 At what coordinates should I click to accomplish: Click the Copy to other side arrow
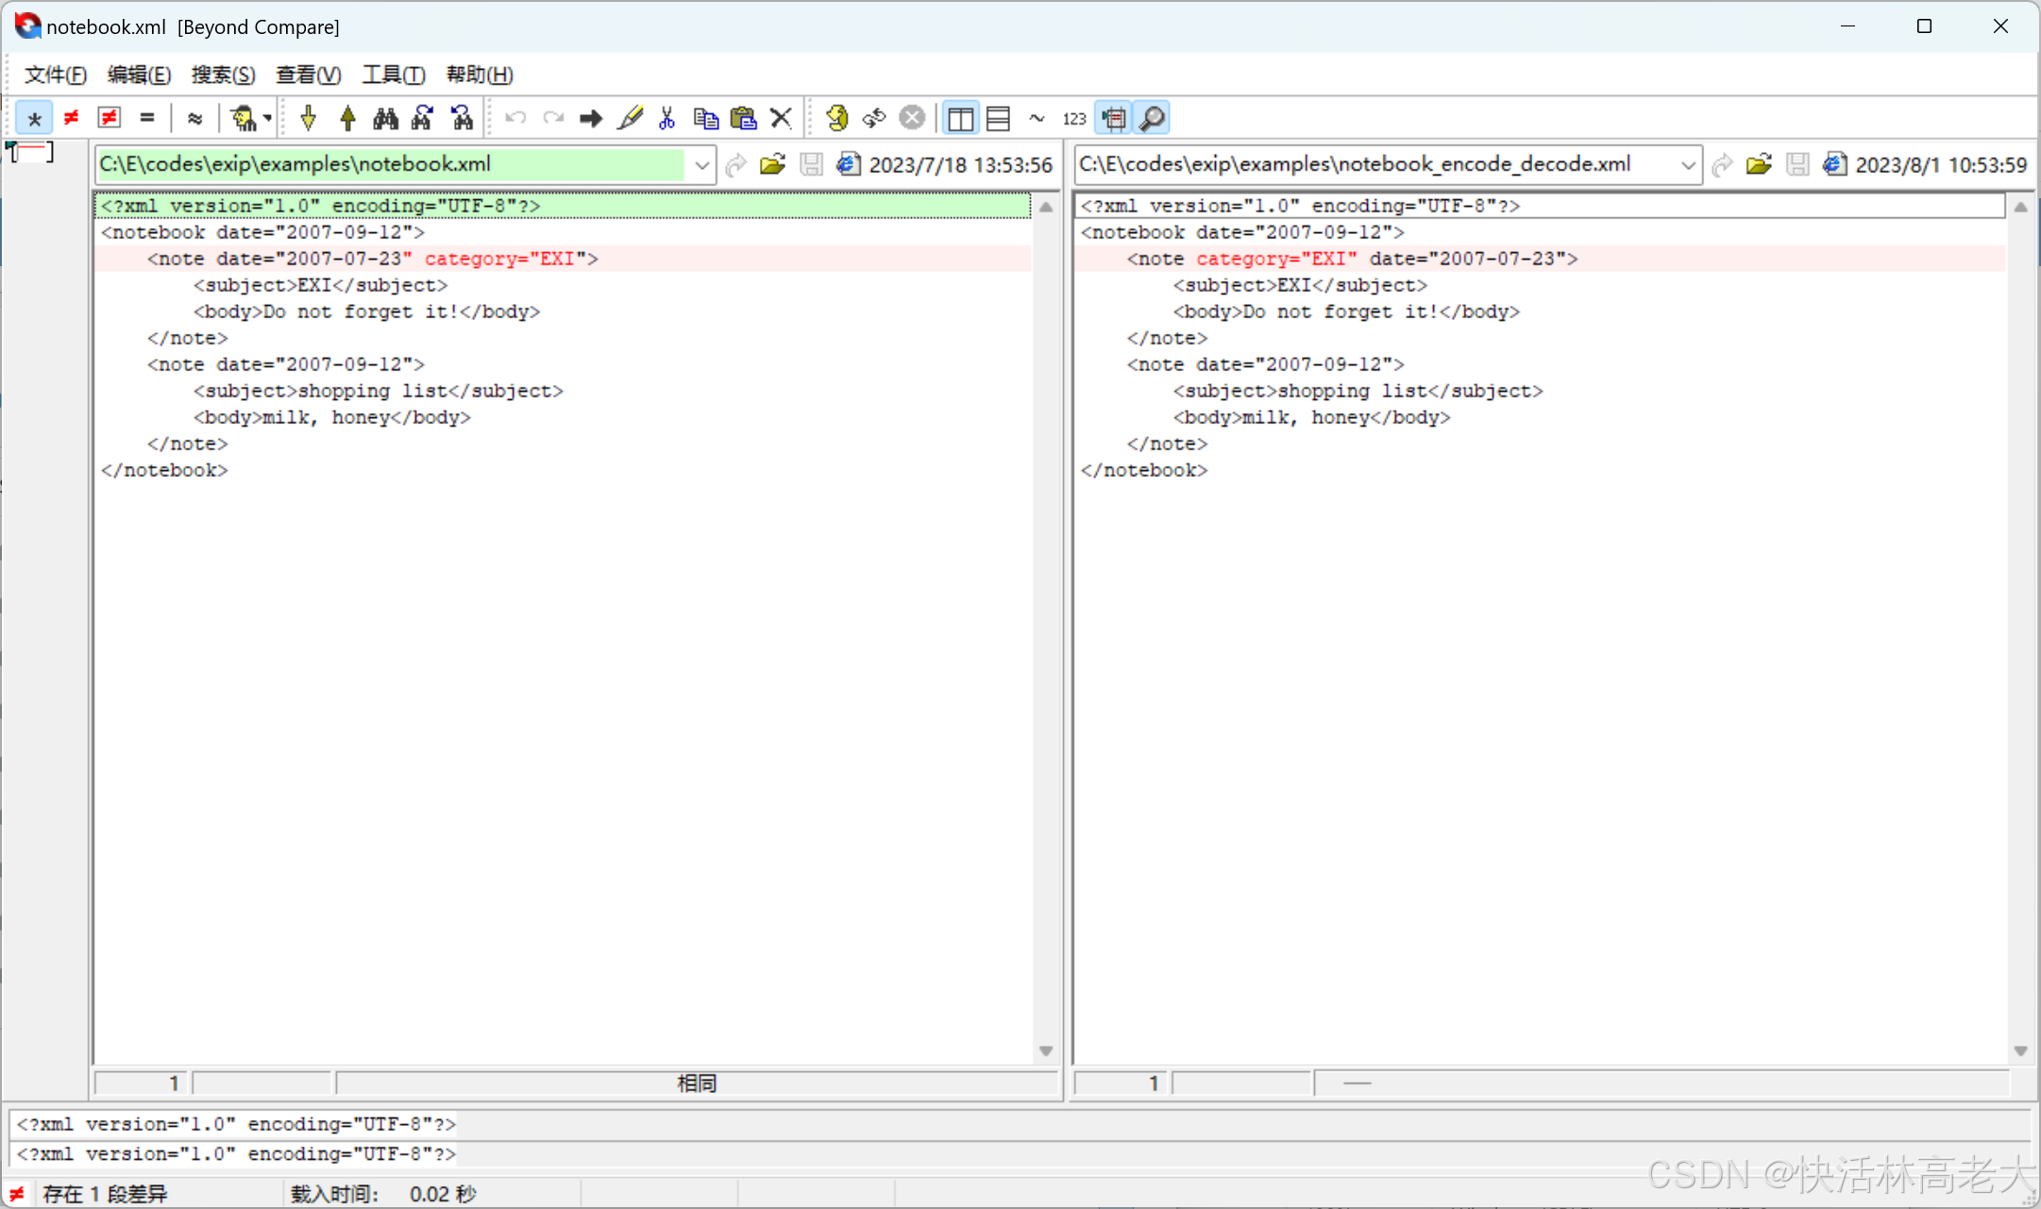pos(591,119)
